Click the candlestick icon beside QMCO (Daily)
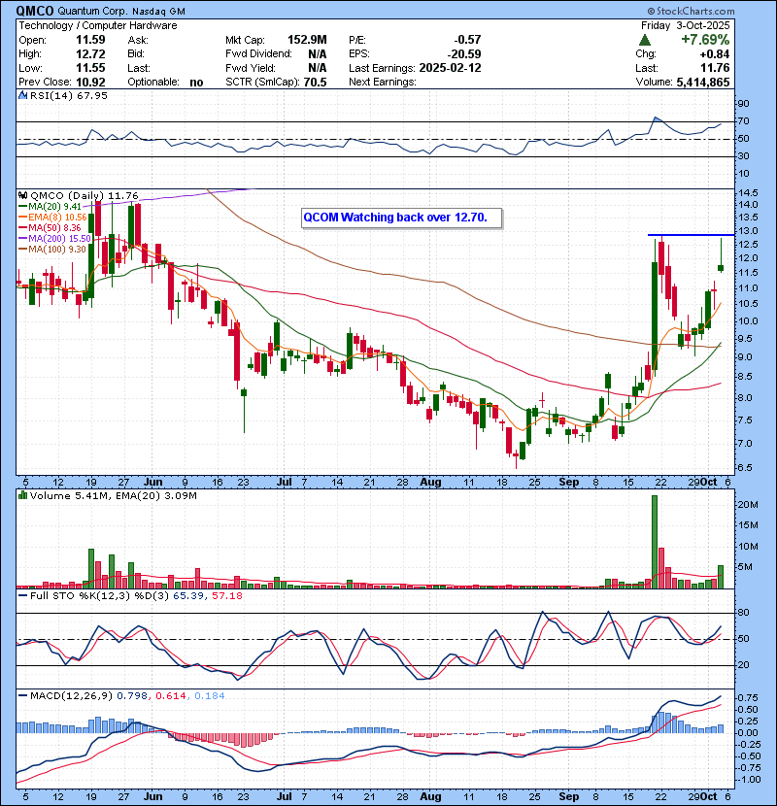This screenshot has width=777, height=806. click(x=22, y=195)
